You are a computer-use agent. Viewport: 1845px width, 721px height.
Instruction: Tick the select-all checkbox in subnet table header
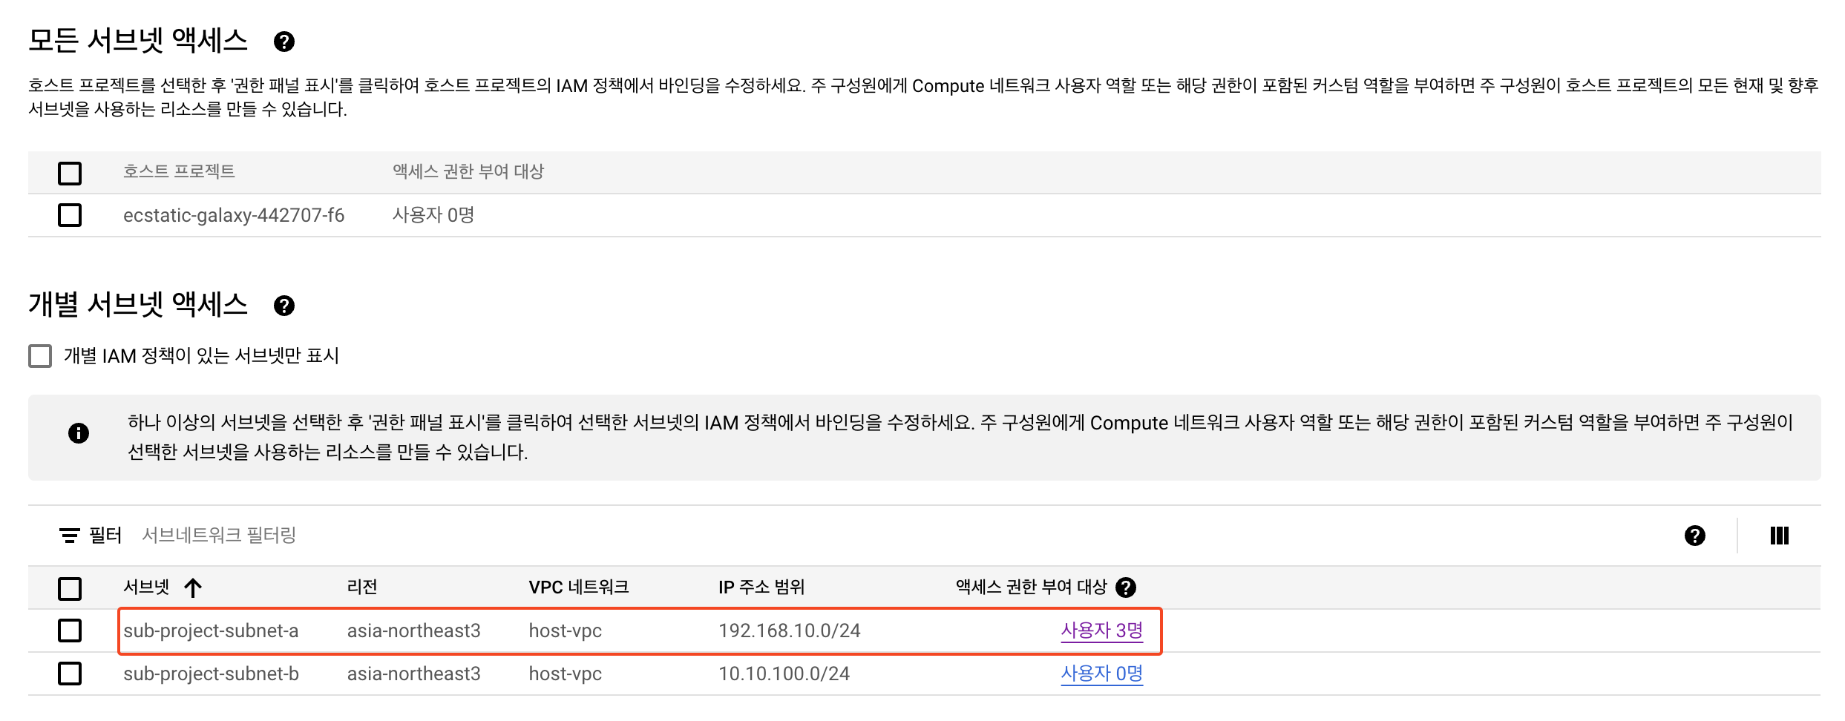pyautogui.click(x=70, y=589)
